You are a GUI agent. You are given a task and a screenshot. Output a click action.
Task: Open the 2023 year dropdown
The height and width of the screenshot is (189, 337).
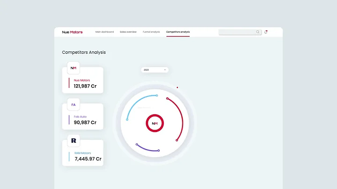(155, 70)
